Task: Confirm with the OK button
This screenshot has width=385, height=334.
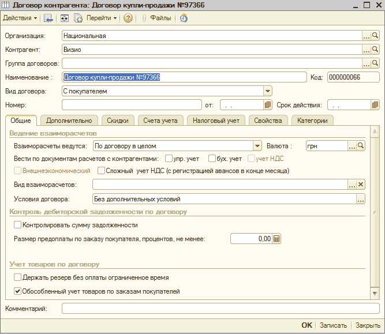Action: (306, 325)
